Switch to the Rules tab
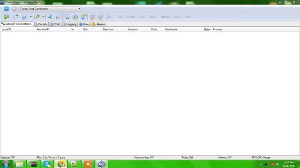The width and height of the screenshot is (300, 168). tap(84, 24)
